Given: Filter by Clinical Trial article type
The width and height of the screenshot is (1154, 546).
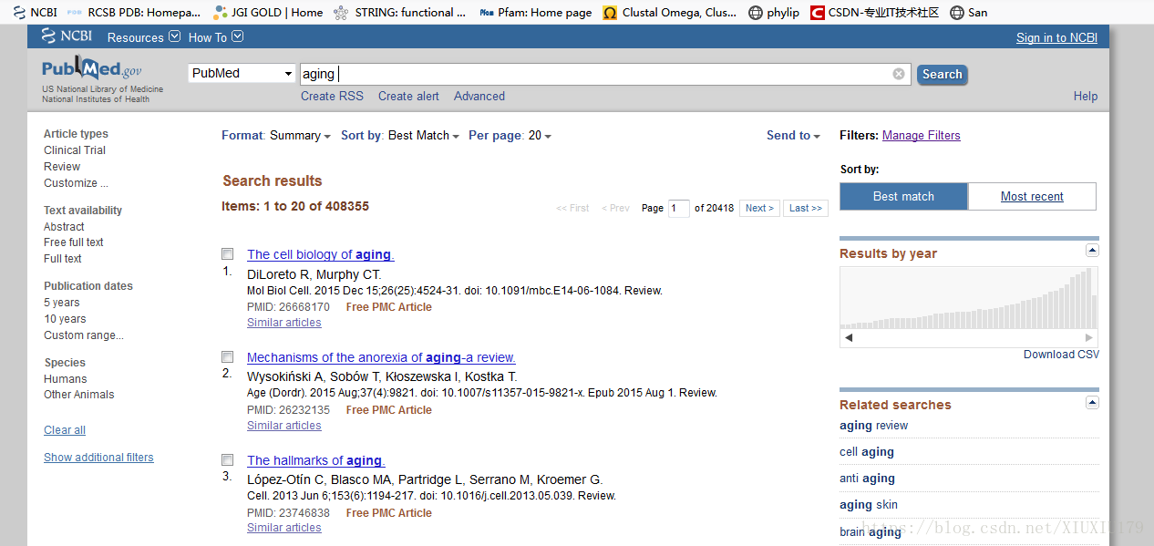Looking at the screenshot, I should click(75, 150).
